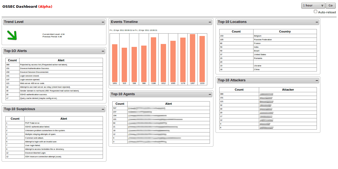Collapse the Trend Level panel
Image resolution: width=338 pixels, height=169 pixels.
(x=103, y=22)
